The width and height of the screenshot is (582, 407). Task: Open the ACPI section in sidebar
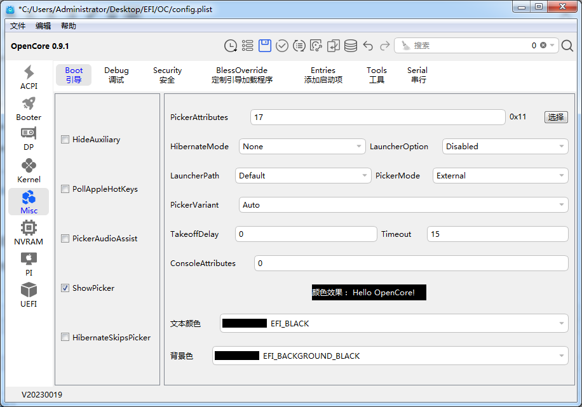pyautogui.click(x=29, y=77)
